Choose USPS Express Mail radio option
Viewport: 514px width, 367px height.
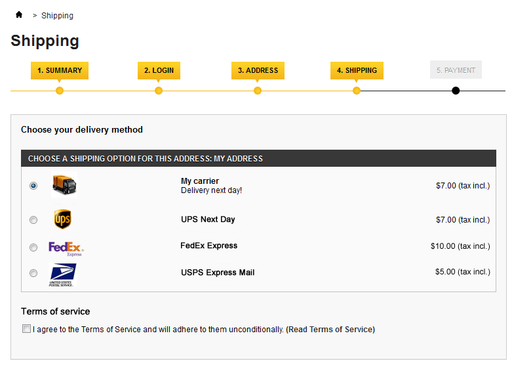33,273
